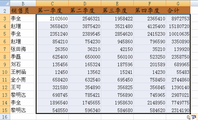Select cell containing 321580
Image resolution: width=198 pixels, height=120 pixels.
[52, 87]
